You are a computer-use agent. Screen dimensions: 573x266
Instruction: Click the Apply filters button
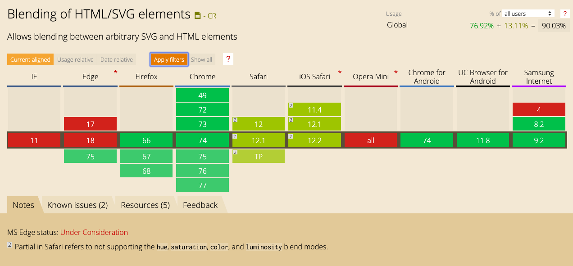(x=169, y=59)
